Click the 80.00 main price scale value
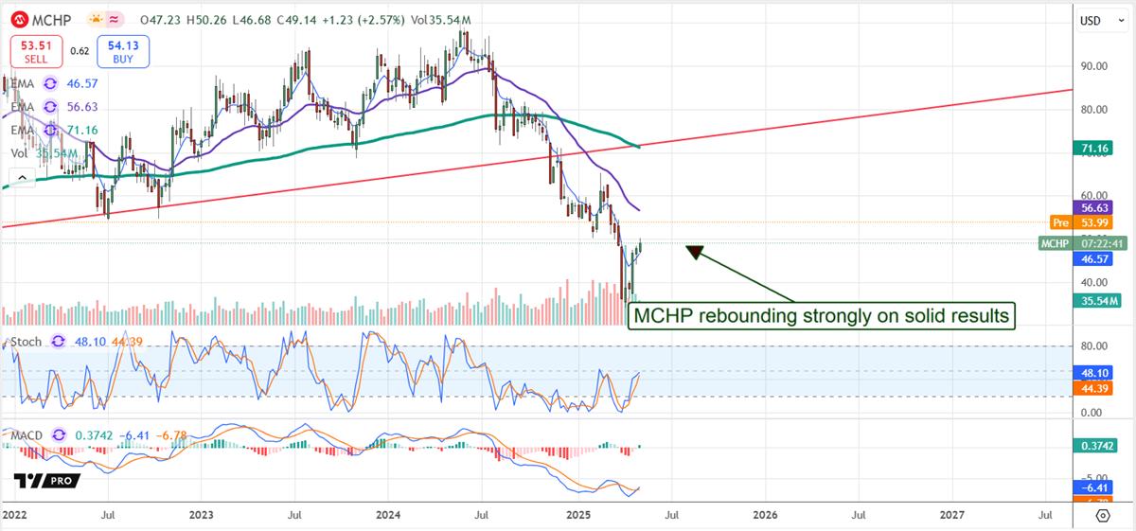The height and width of the screenshot is (531, 1136). pos(1096,110)
